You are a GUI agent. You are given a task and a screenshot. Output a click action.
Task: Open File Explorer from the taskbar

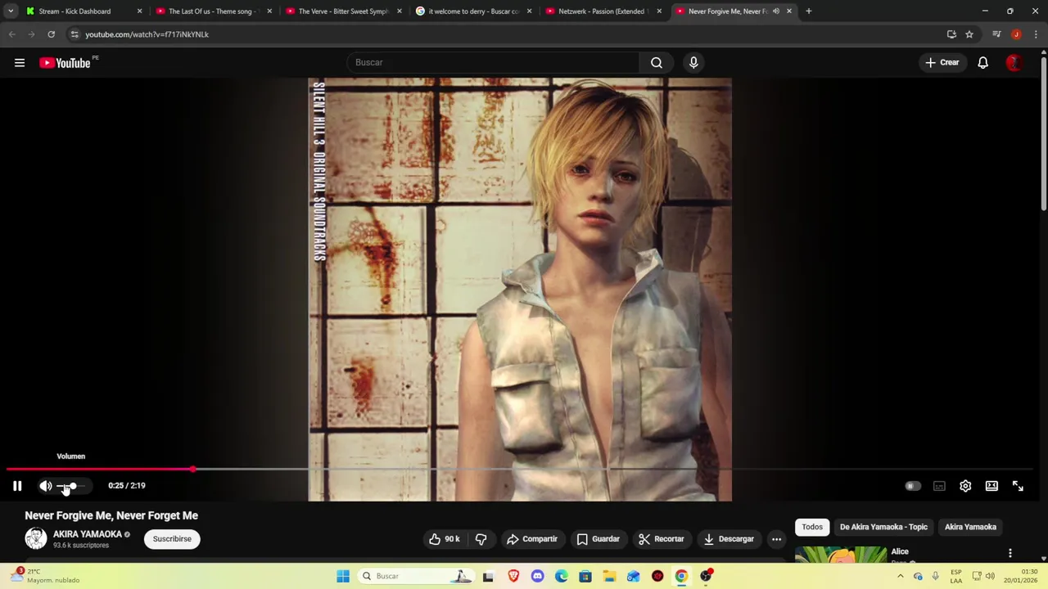click(x=609, y=576)
